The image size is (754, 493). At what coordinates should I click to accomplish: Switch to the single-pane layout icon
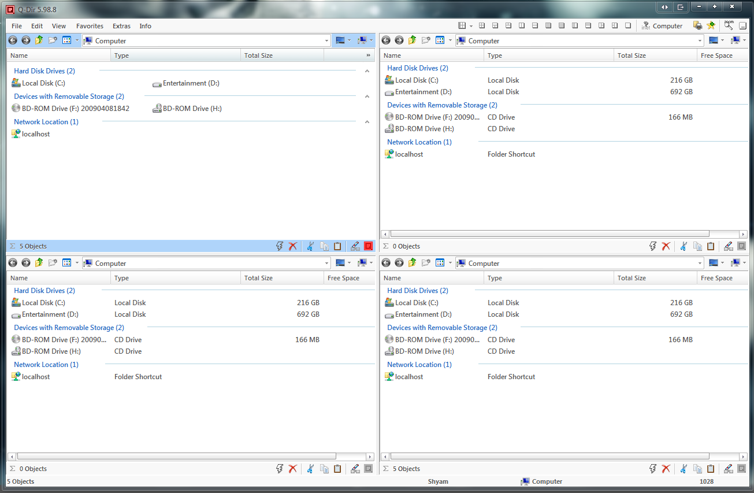click(628, 25)
